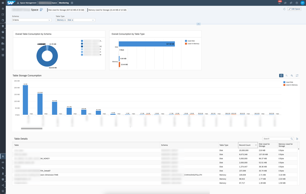Open the hamburger navigation menu

tap(3, 3)
